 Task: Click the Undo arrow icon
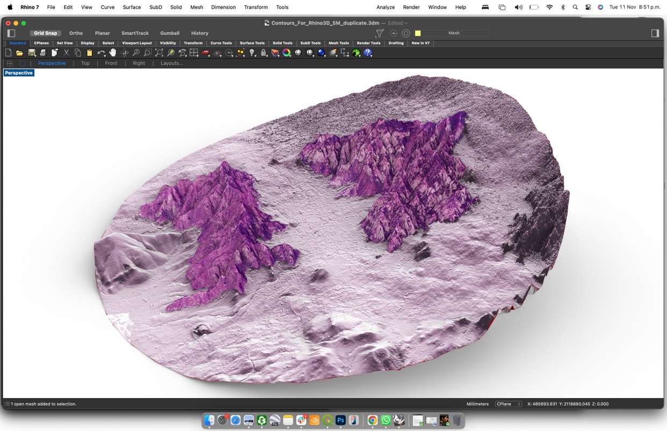point(100,53)
